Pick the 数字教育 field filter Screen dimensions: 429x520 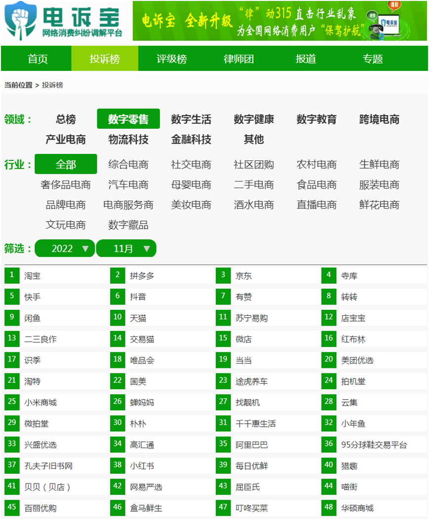click(x=316, y=119)
